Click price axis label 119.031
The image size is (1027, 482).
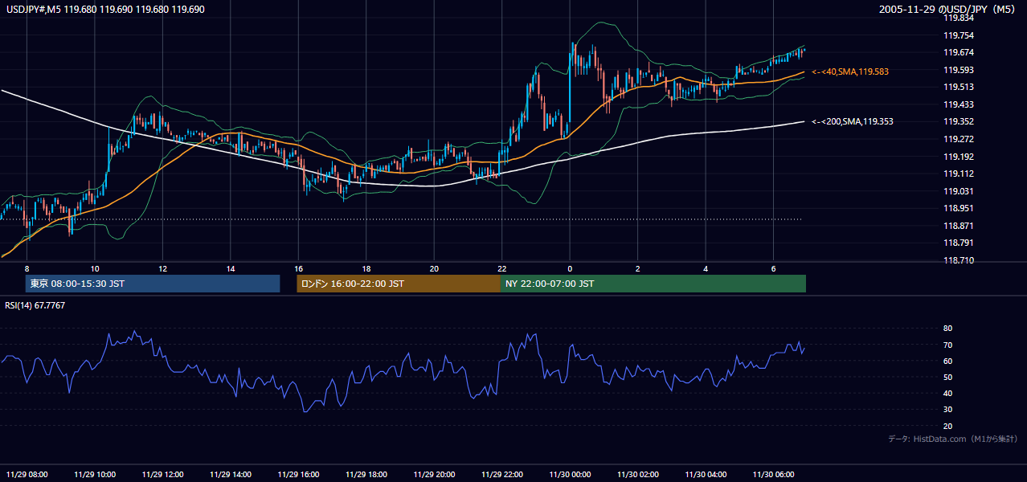959,191
